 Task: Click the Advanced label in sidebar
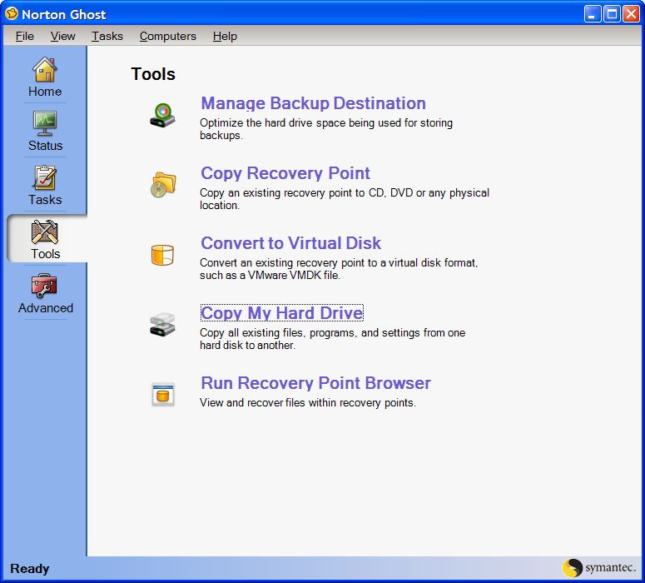click(x=45, y=308)
